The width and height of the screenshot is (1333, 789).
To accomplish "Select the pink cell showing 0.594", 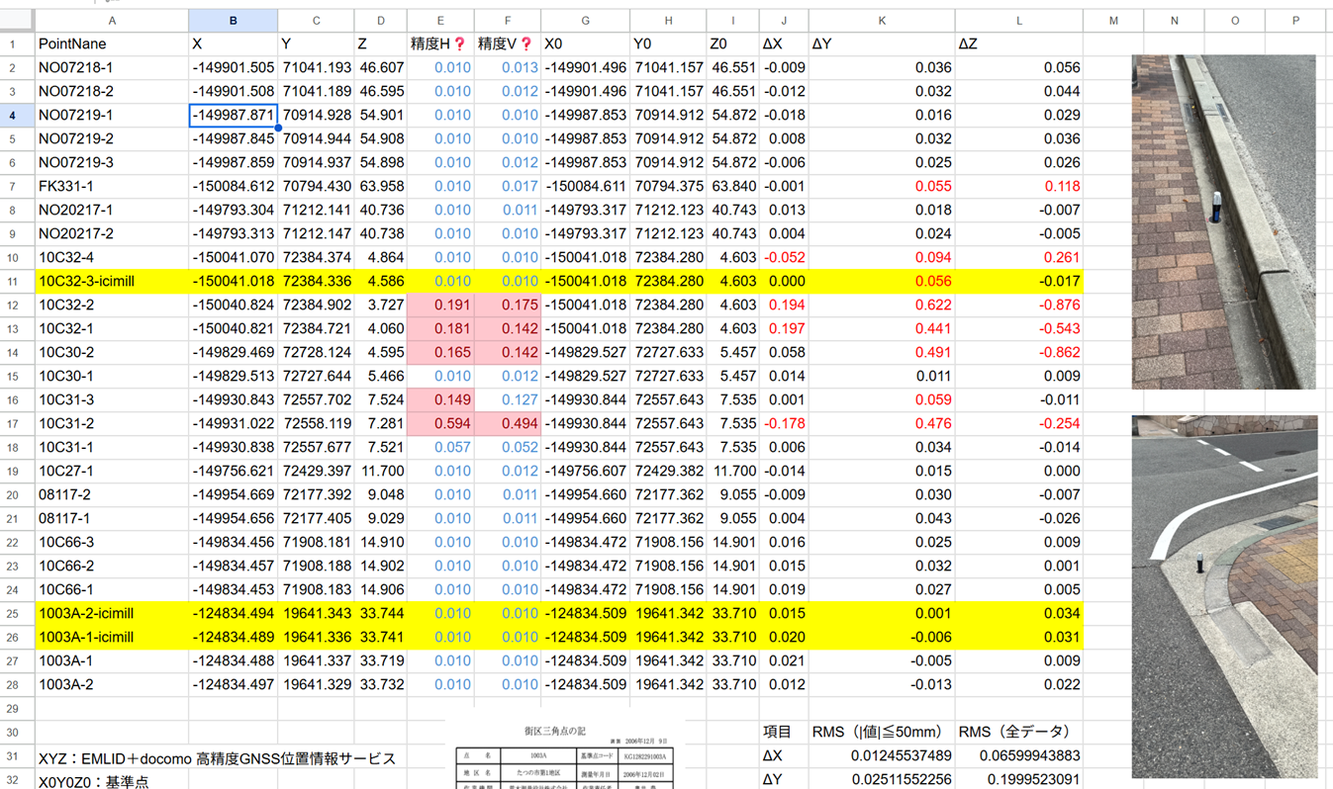I will pos(440,424).
